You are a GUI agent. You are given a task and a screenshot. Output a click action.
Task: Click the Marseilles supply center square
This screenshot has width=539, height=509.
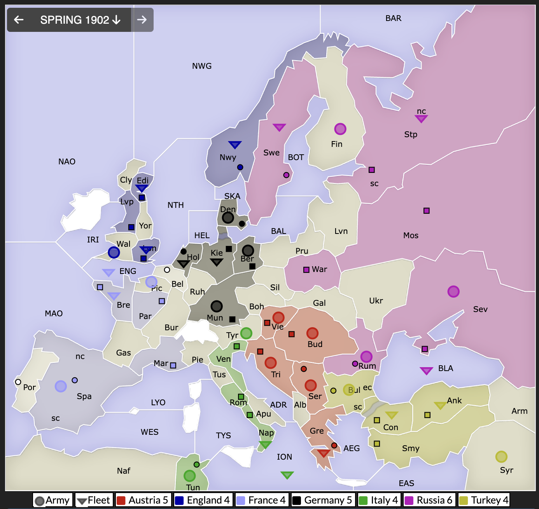[173, 365]
